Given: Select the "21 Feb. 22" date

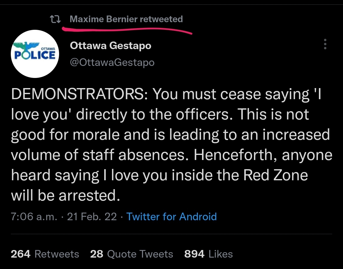Looking at the screenshot, I should pyautogui.click(x=92, y=217).
